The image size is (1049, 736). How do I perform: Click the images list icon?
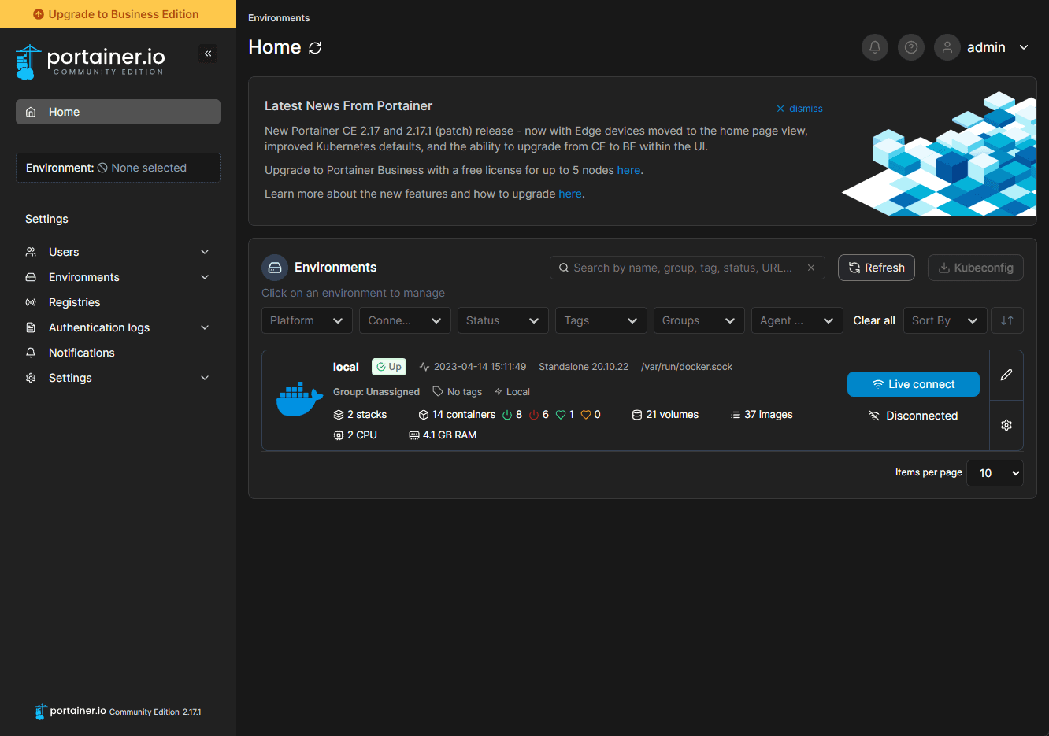pos(736,415)
